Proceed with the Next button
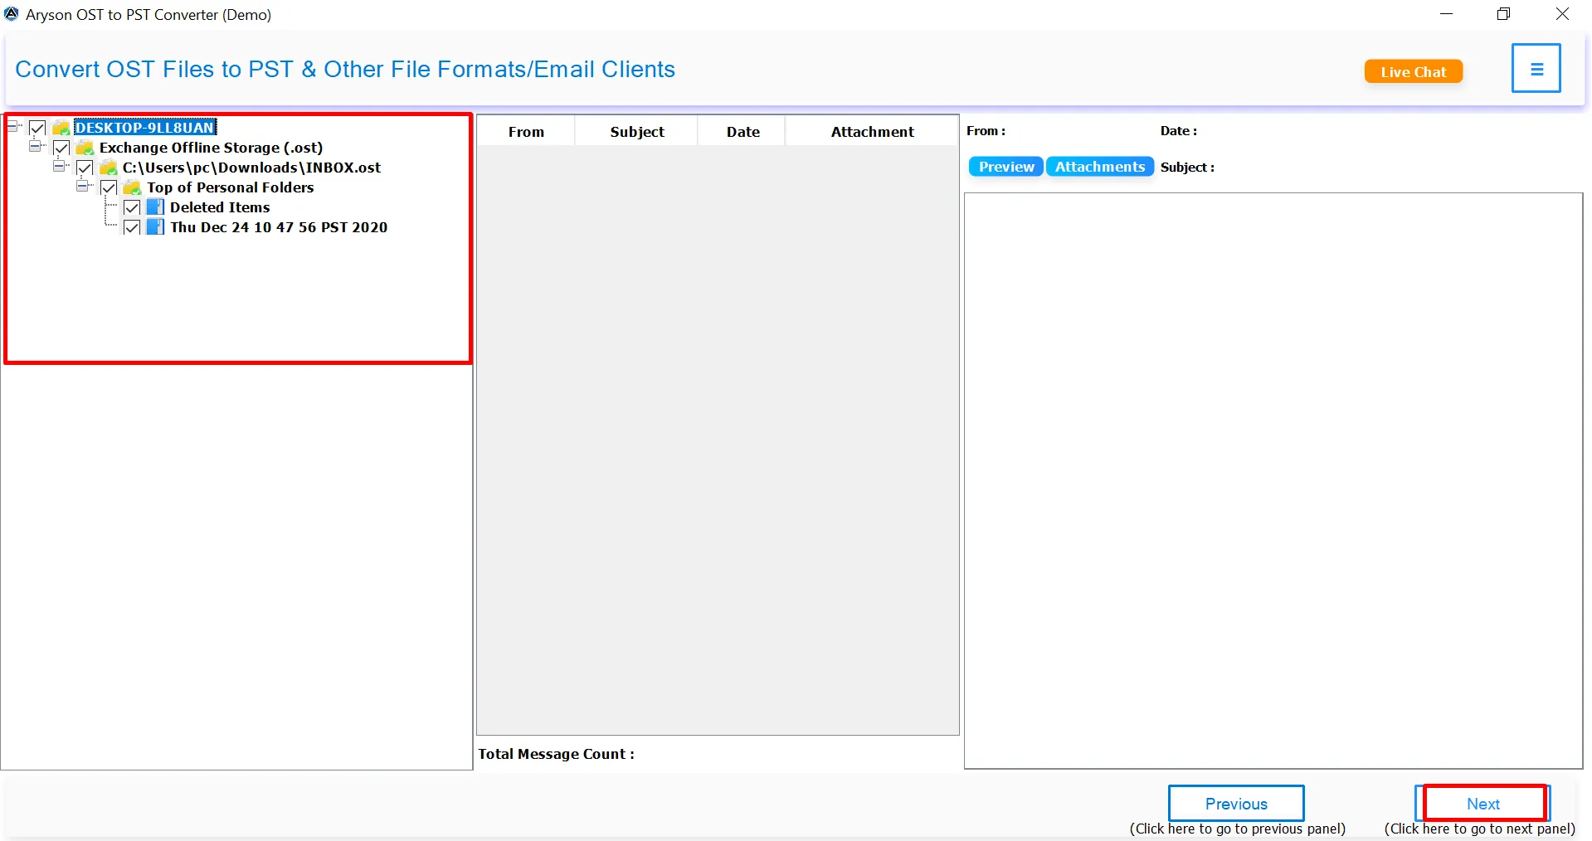1592x841 pixels. [x=1483, y=804]
